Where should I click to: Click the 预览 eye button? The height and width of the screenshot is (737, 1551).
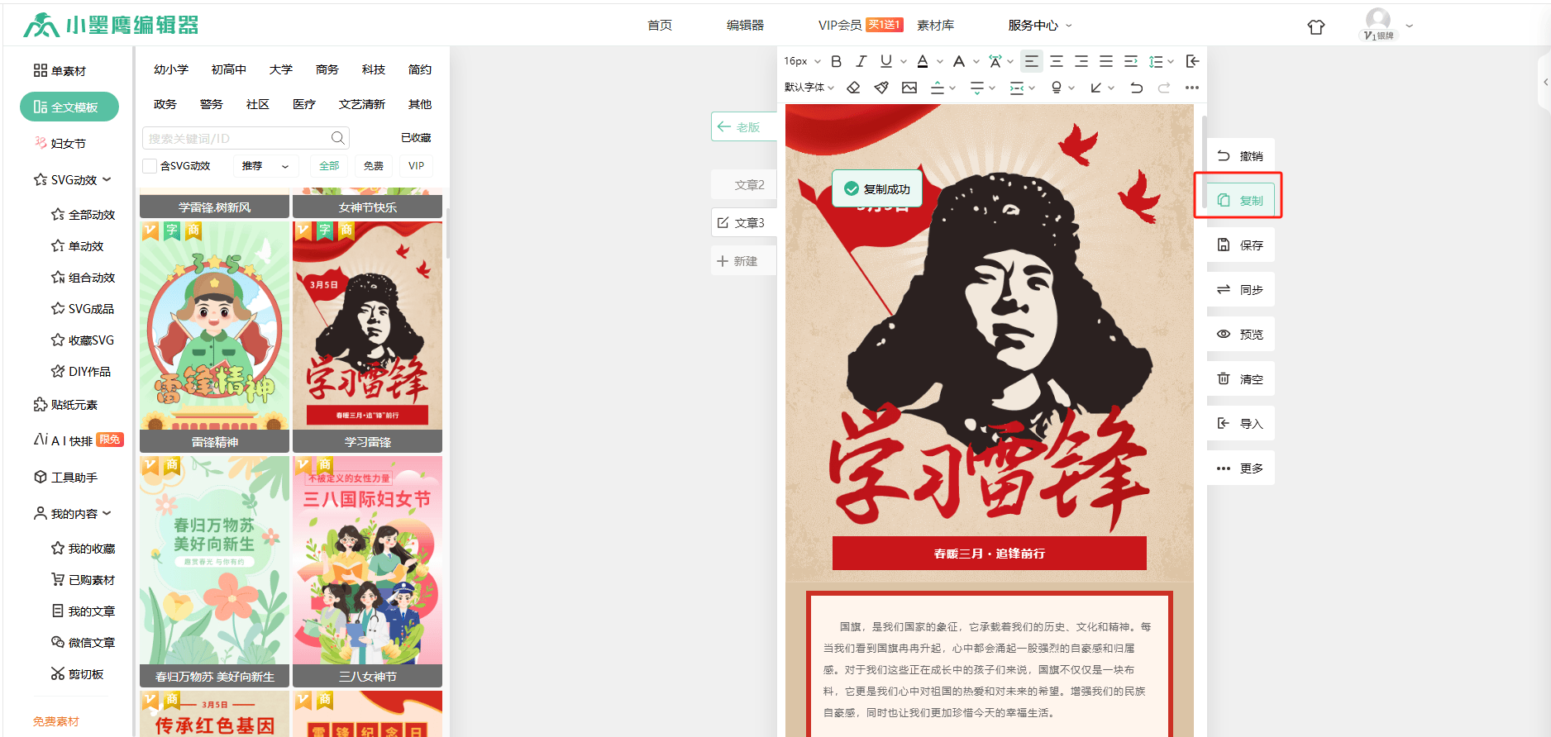(x=1240, y=335)
